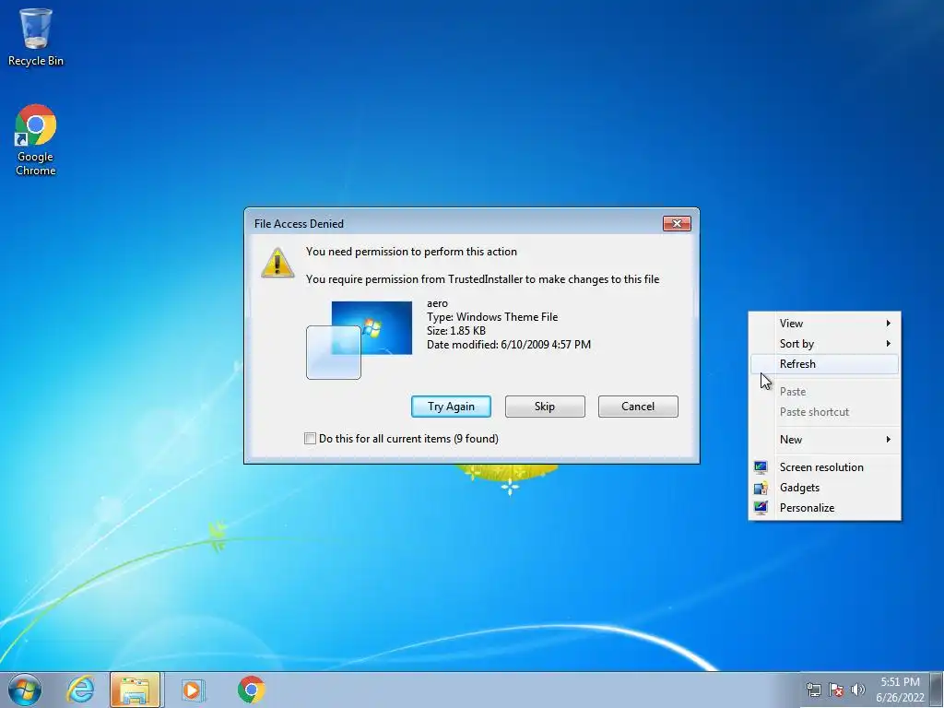The width and height of the screenshot is (944, 708).
Task: Select Sort by in the context menu
Action: click(x=824, y=344)
